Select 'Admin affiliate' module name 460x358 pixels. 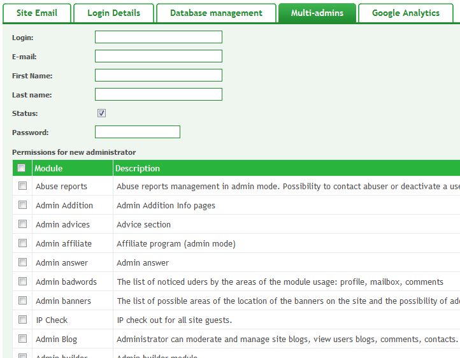[64, 243]
